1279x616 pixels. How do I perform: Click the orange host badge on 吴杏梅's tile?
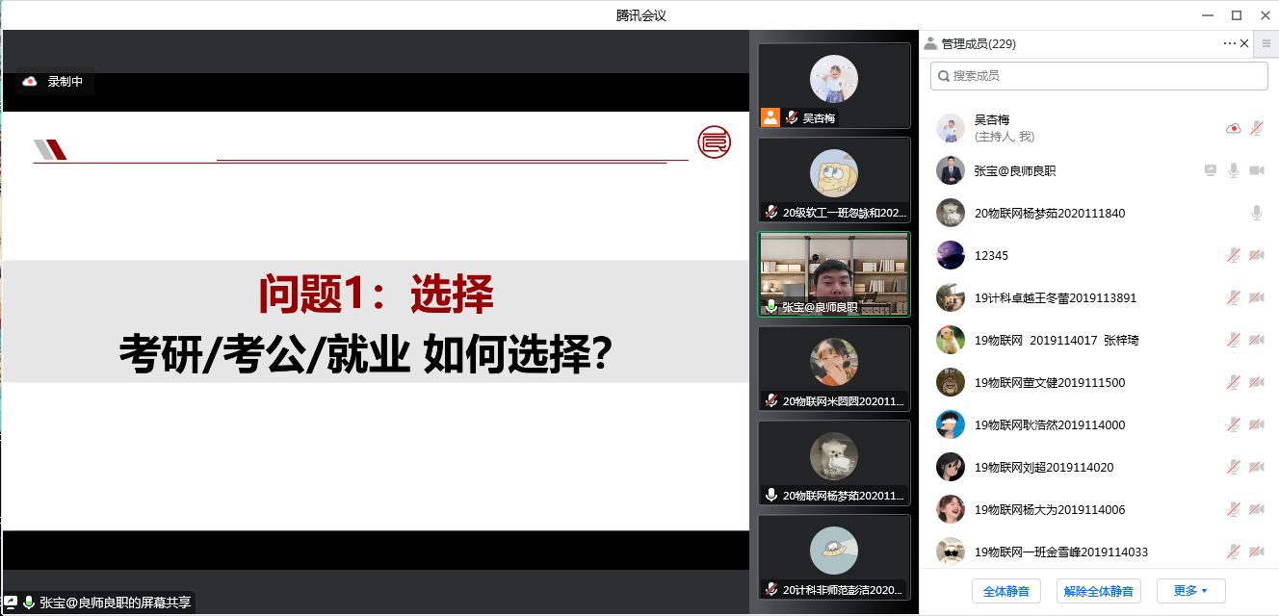click(x=770, y=117)
